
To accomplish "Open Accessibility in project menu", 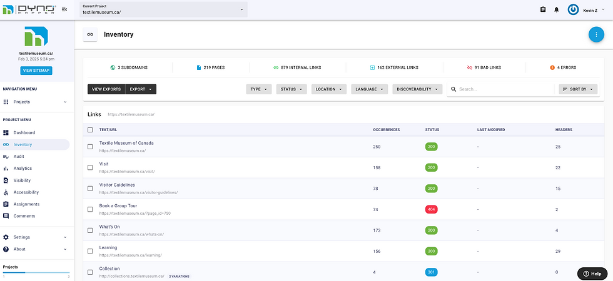I will point(35,192).
